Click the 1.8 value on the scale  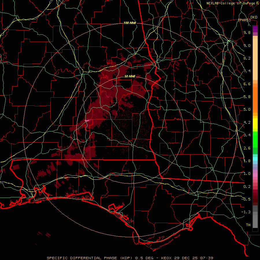pos(247,161)
